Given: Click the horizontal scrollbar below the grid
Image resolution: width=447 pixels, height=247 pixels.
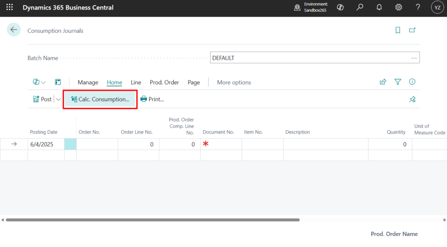Looking at the screenshot, I should (153, 220).
